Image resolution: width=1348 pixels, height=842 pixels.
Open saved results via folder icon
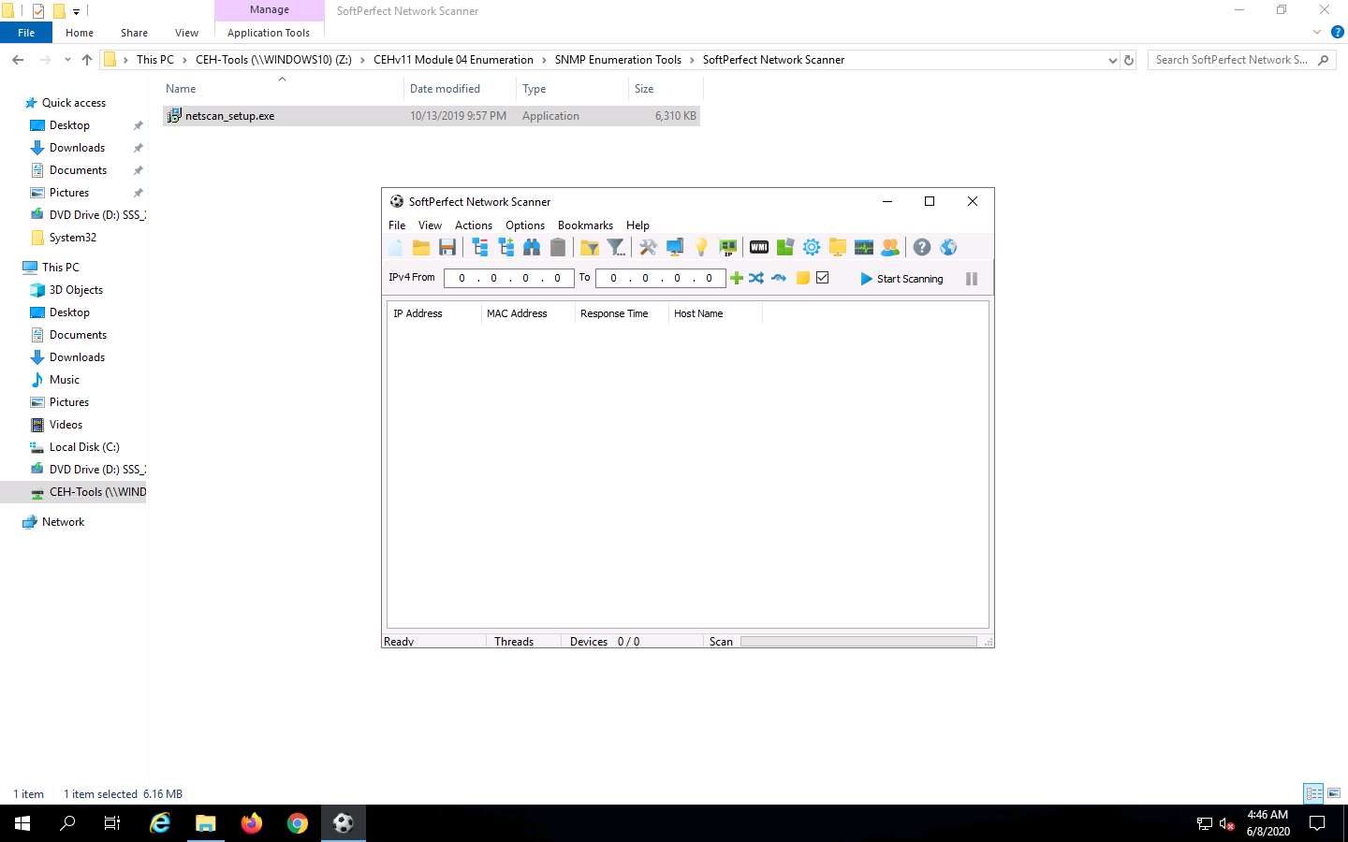point(421,248)
